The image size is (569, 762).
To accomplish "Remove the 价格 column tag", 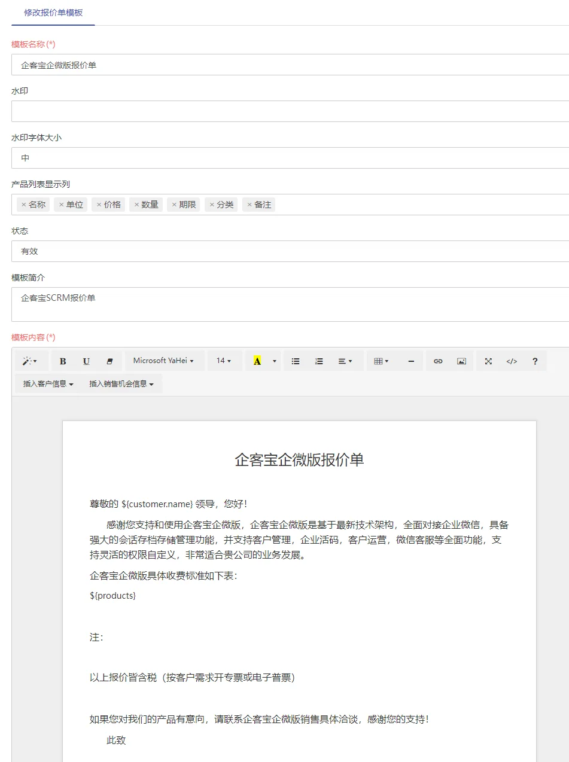I will tap(99, 205).
